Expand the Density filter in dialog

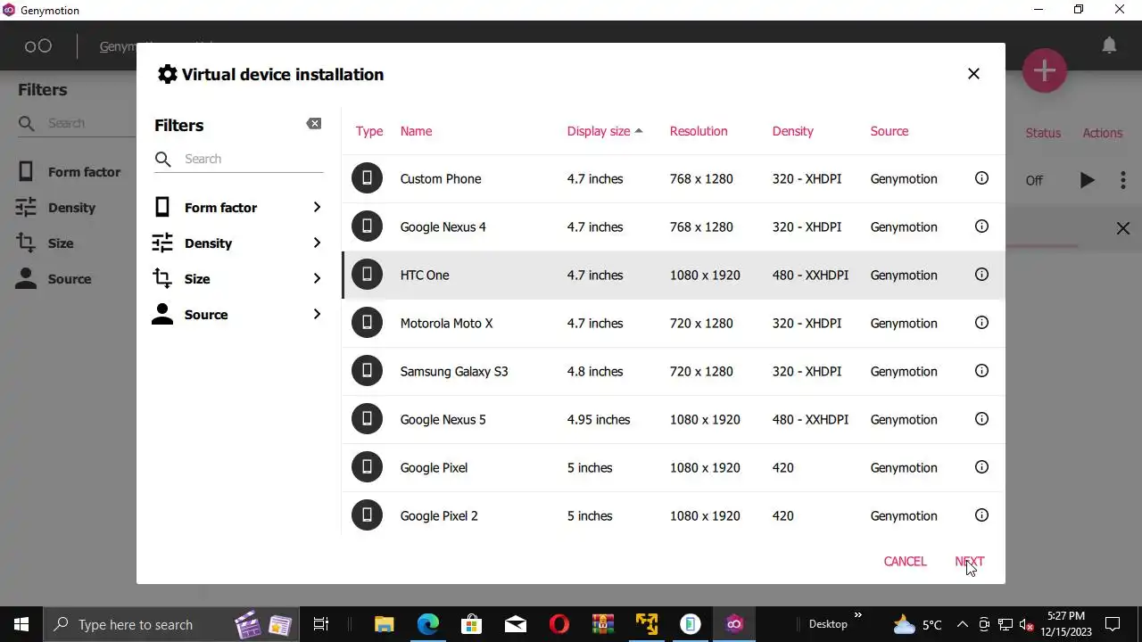pyautogui.click(x=239, y=243)
